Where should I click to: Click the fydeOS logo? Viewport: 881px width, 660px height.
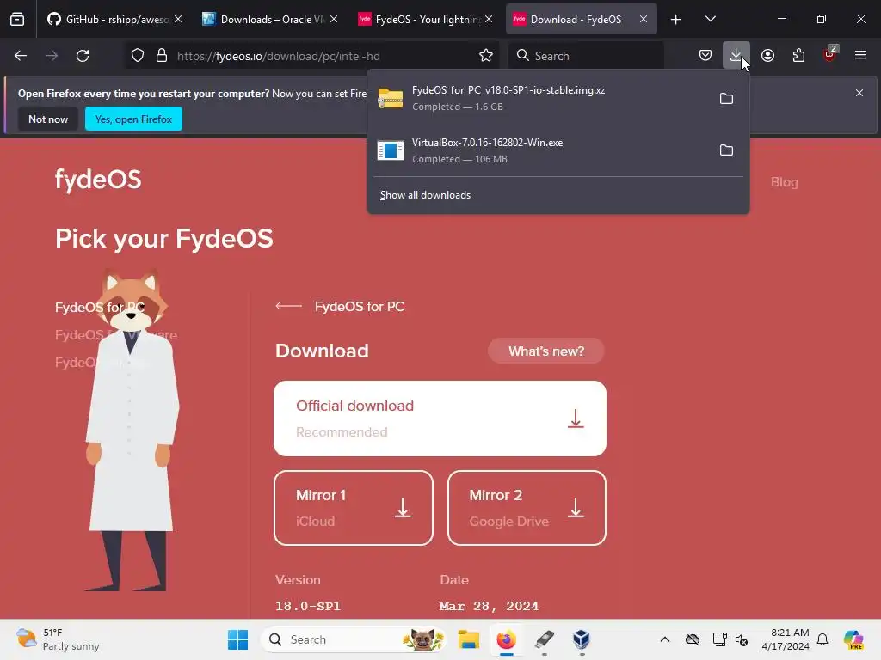tap(98, 180)
